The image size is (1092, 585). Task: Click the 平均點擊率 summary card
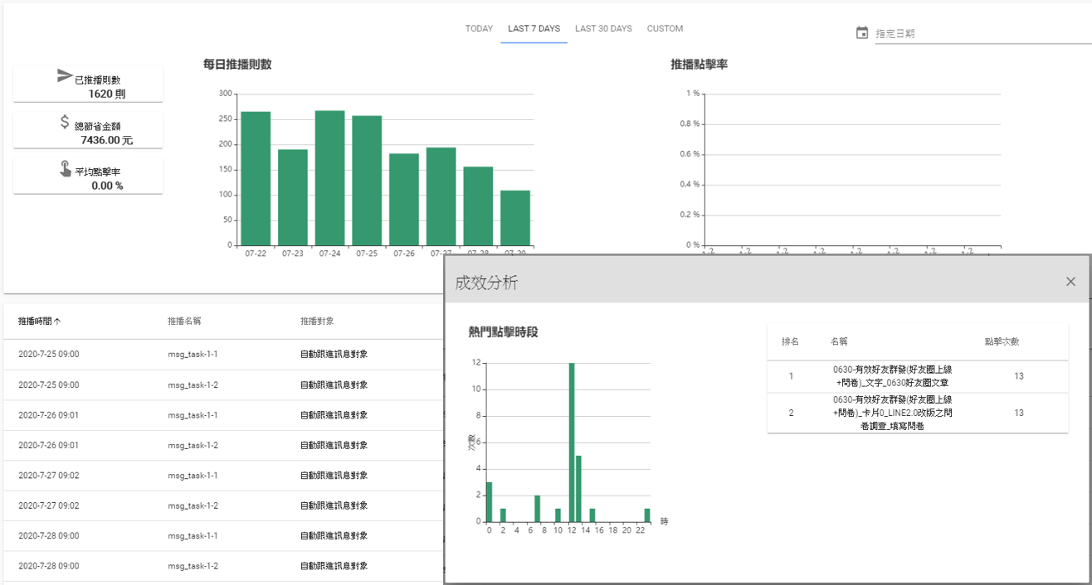88,177
